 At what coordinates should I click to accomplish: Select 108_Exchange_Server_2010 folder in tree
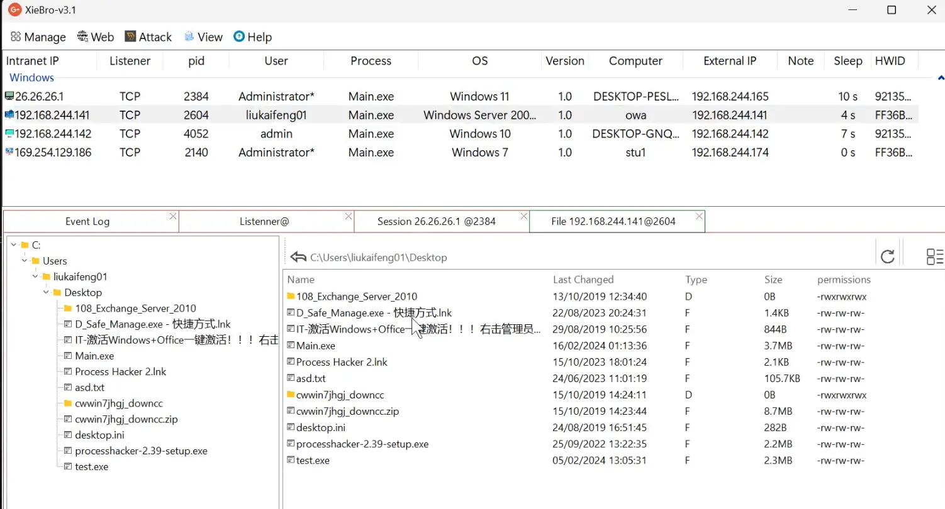[135, 308]
